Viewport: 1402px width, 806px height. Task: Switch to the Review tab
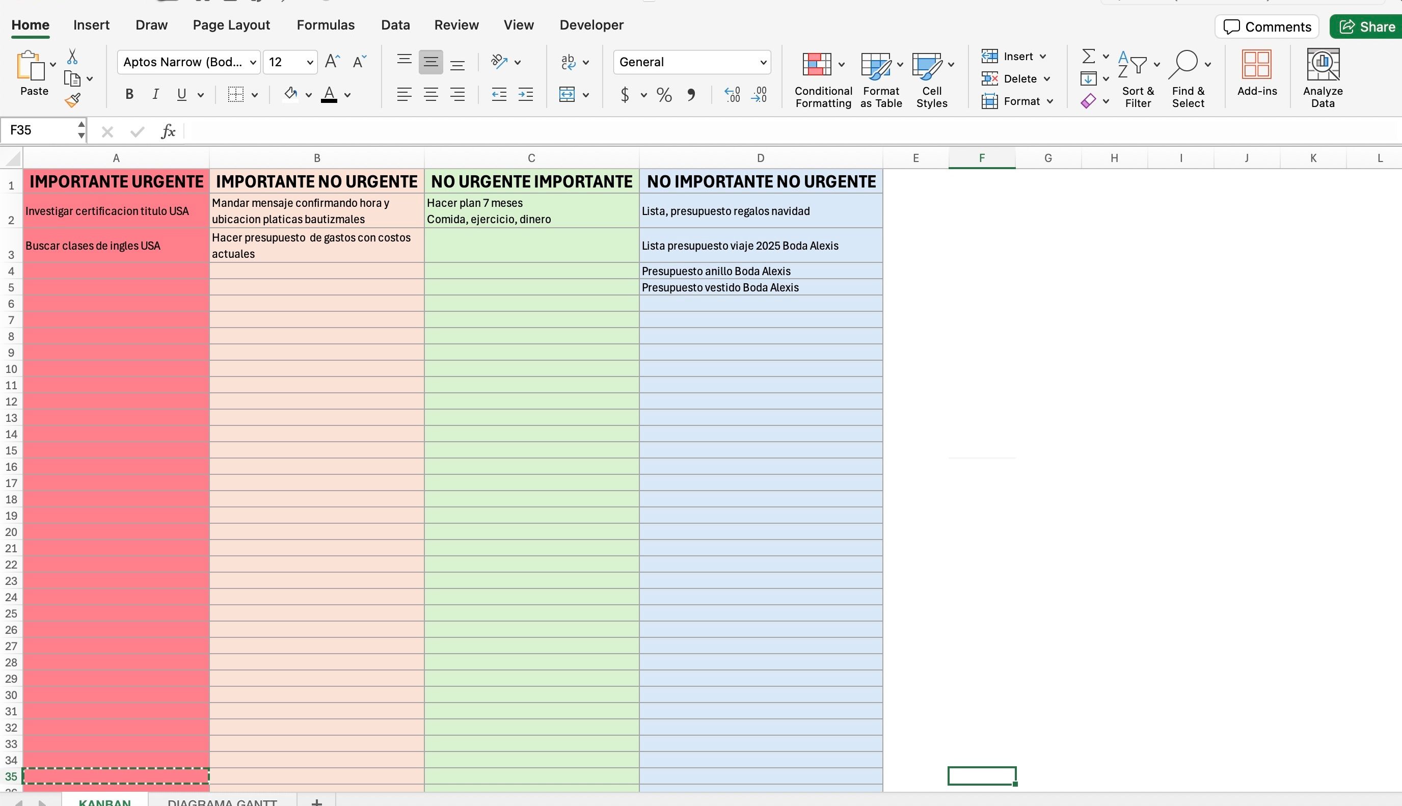tap(456, 25)
